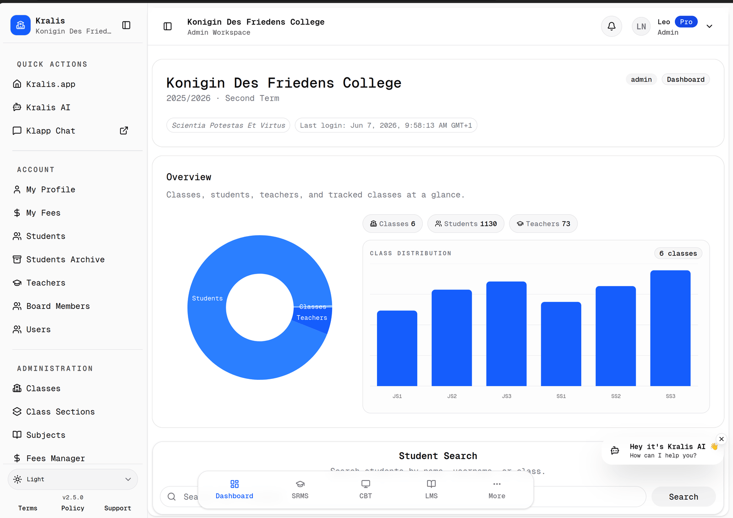
Task: Expand the Leo Admin account menu chevron
Action: [709, 27]
